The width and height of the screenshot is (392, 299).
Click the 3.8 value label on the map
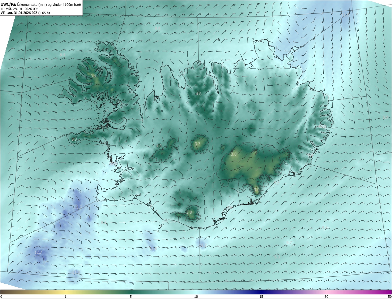189,212
